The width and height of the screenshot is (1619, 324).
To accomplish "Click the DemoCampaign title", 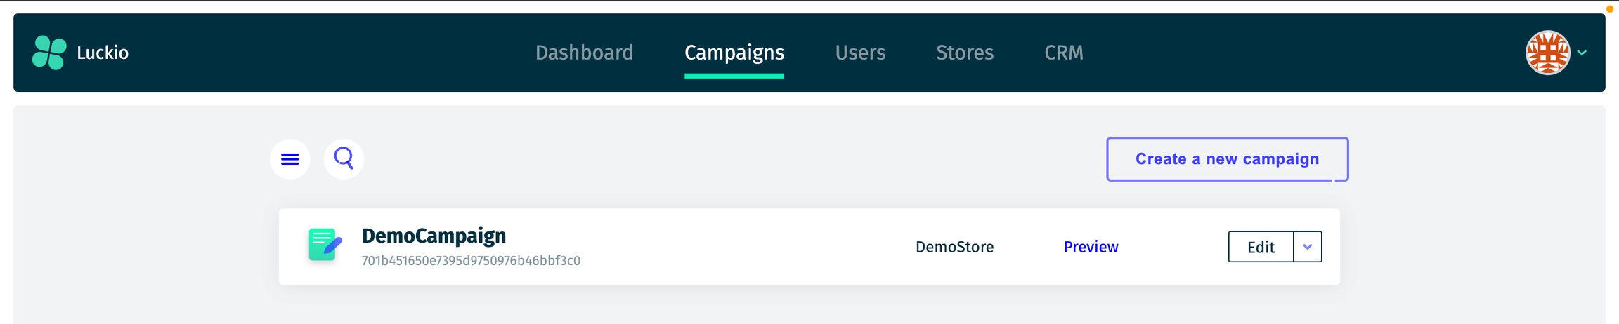I will click(x=434, y=236).
